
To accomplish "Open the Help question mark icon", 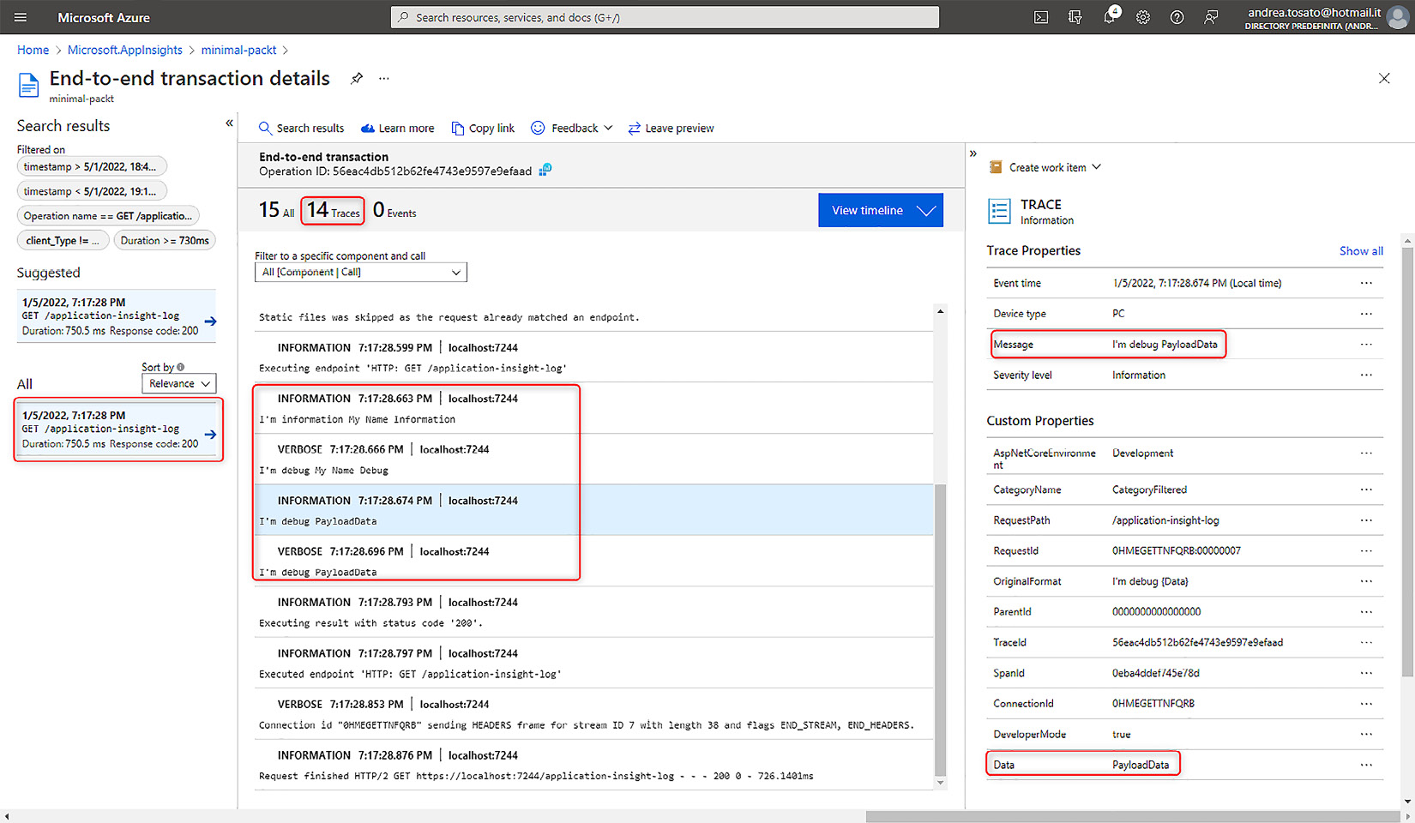I will 1177,17.
